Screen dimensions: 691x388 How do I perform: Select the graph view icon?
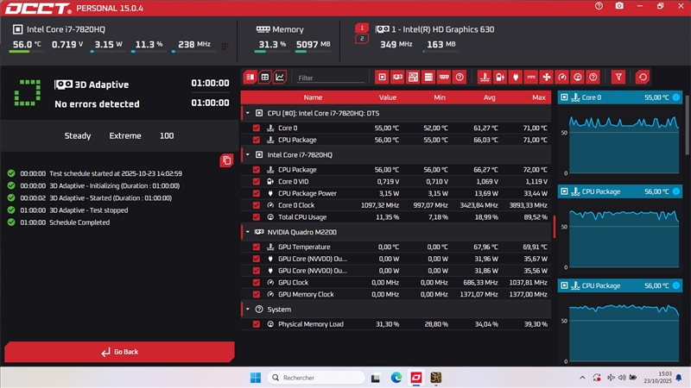click(x=280, y=78)
